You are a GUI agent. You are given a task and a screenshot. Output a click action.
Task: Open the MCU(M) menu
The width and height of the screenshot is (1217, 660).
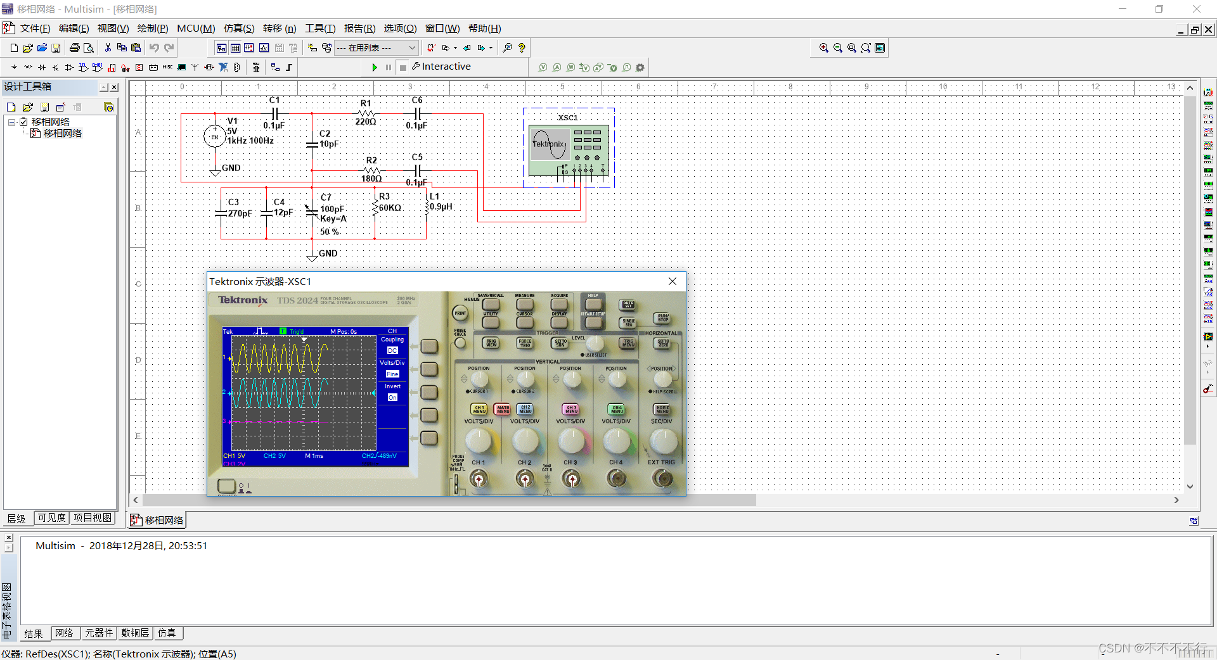pyautogui.click(x=196, y=29)
